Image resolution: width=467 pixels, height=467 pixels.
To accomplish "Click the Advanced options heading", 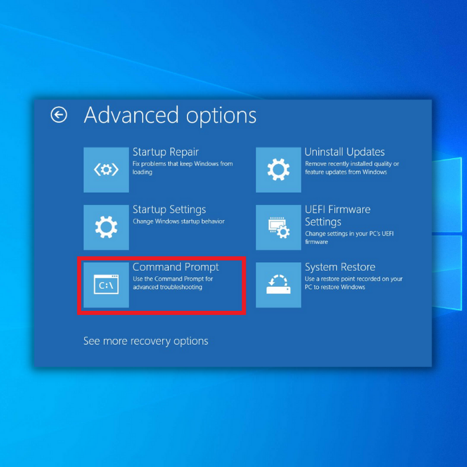I will tap(170, 115).
